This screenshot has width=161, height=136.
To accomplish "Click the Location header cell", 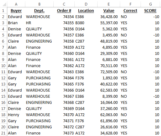I will pos(86,11).
